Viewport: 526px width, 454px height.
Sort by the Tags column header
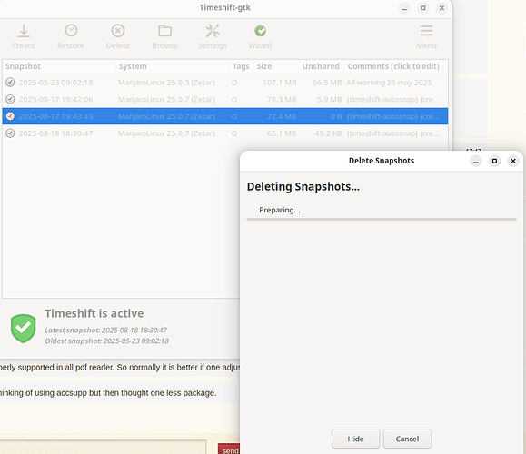coord(241,66)
